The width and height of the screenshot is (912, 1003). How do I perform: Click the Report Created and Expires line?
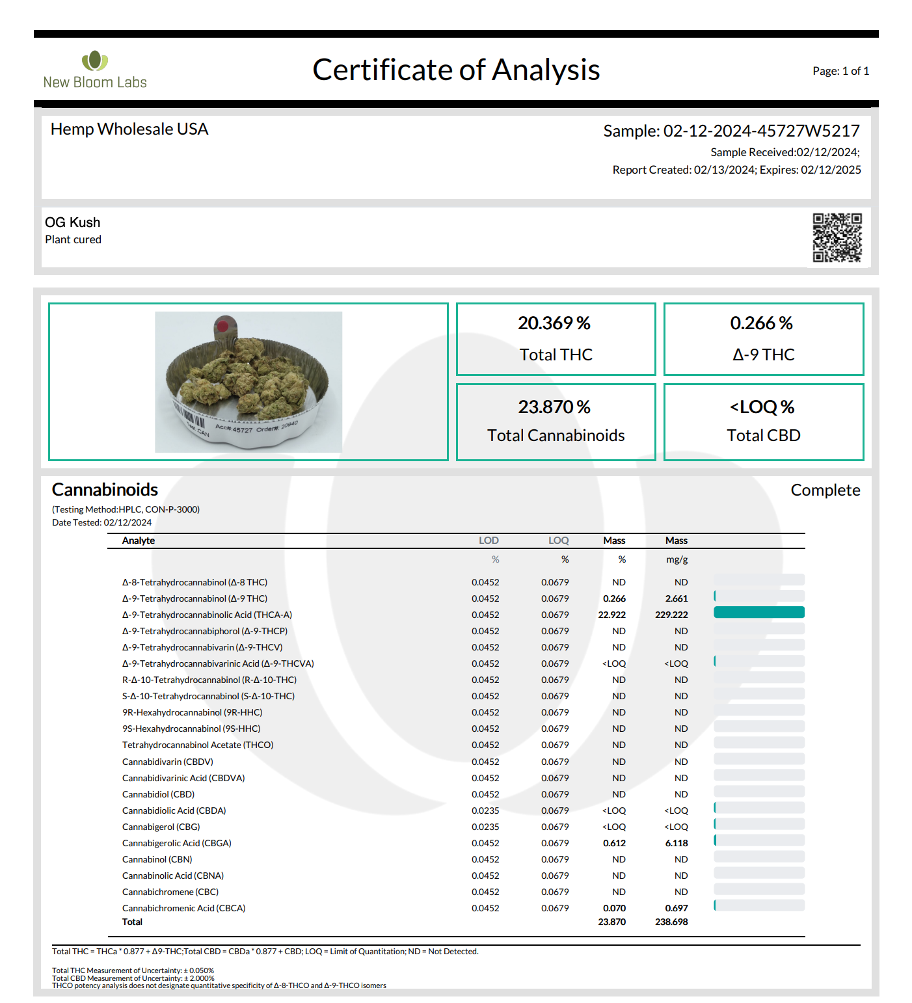coord(736,170)
